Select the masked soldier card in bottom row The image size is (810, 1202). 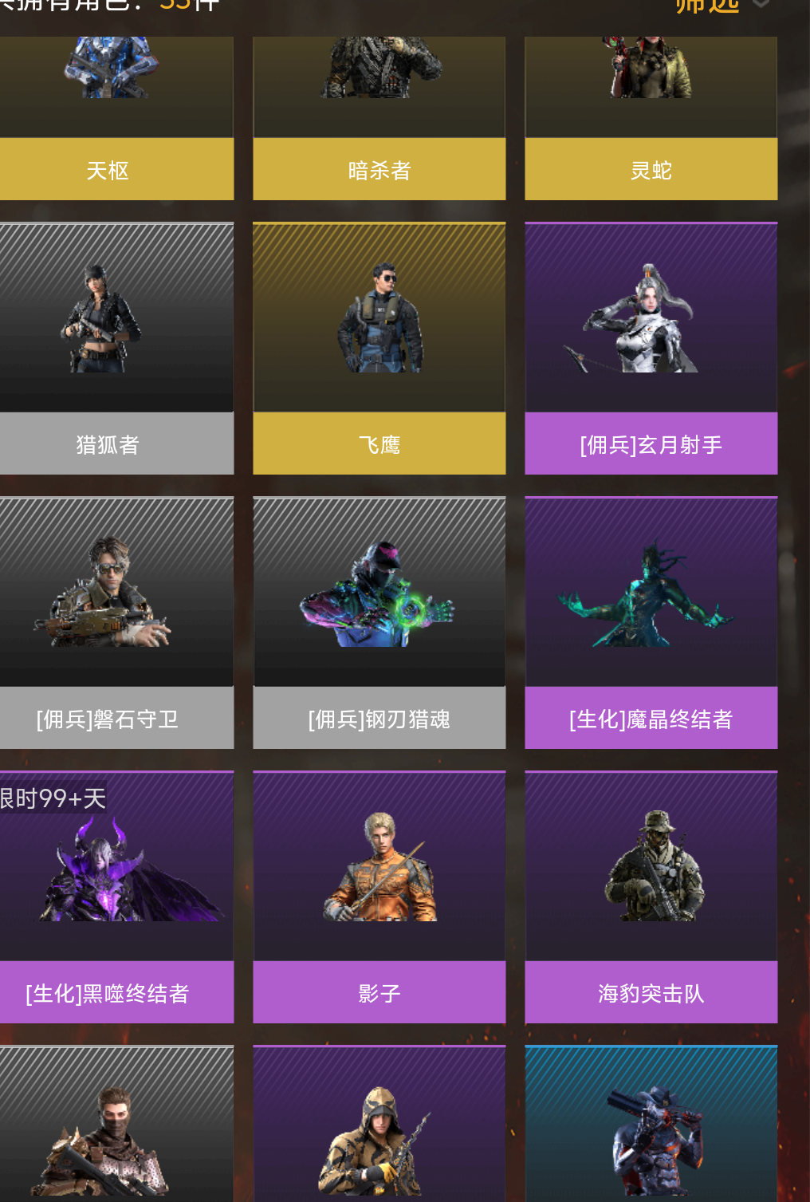coord(116,1124)
